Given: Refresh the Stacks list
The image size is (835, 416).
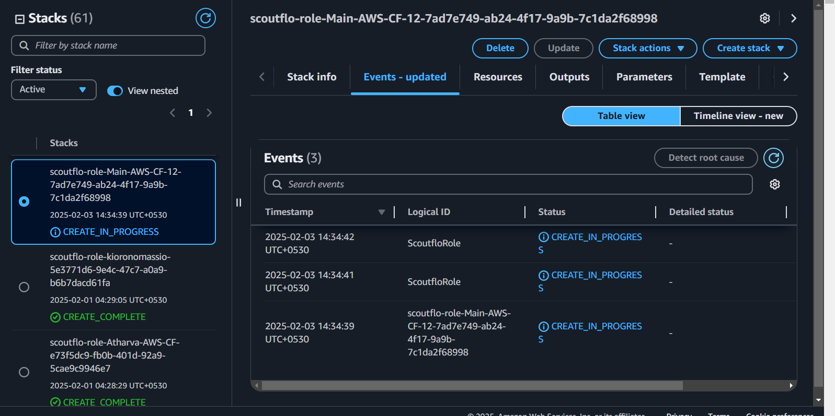Looking at the screenshot, I should pyautogui.click(x=205, y=18).
